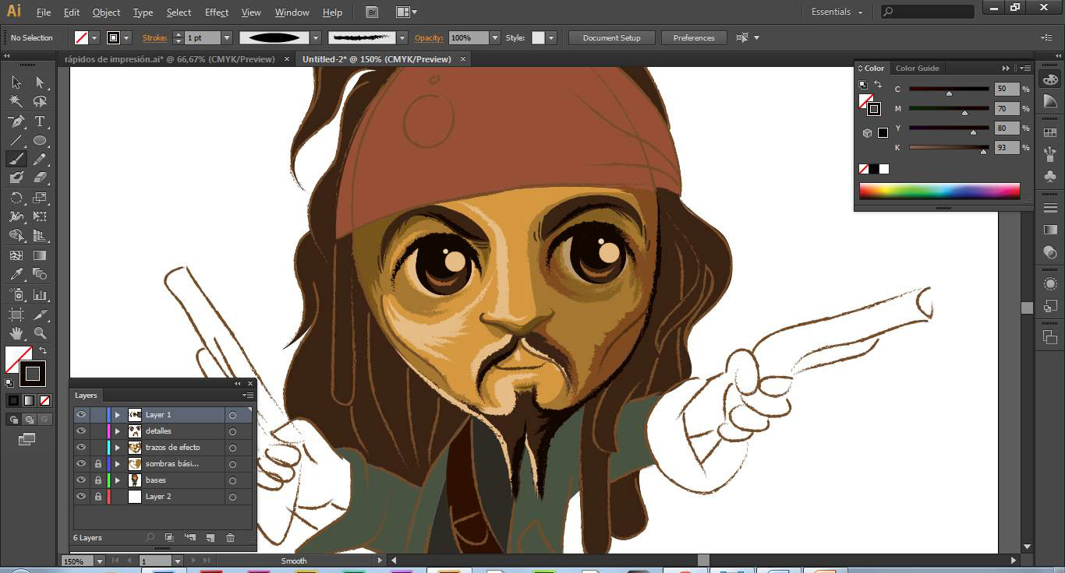Image resolution: width=1065 pixels, height=573 pixels.
Task: Switch to the Color Guide tab
Action: [x=918, y=69]
